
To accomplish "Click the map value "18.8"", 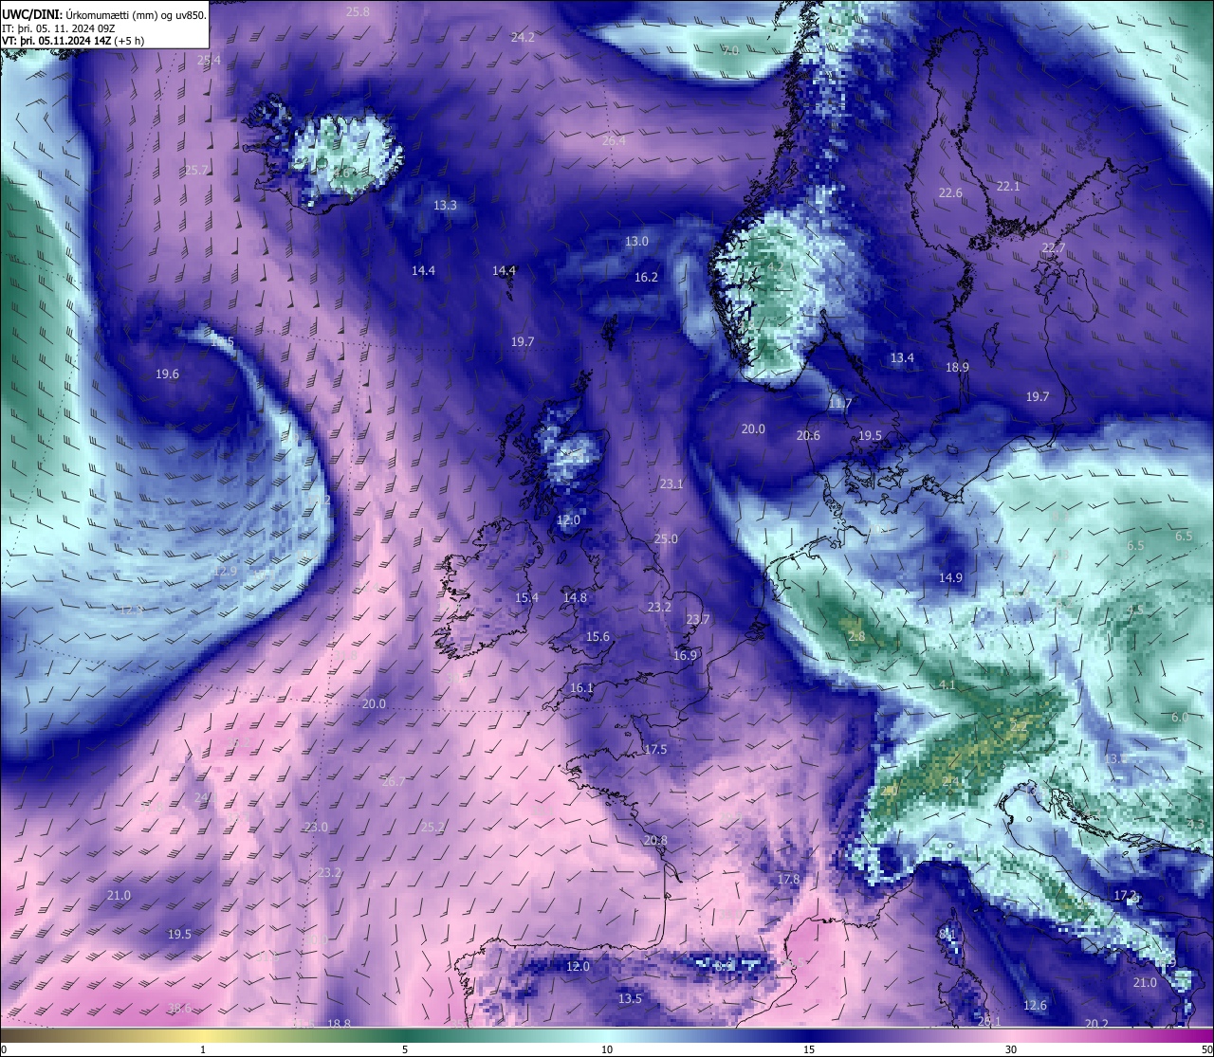I will click(x=339, y=1023).
